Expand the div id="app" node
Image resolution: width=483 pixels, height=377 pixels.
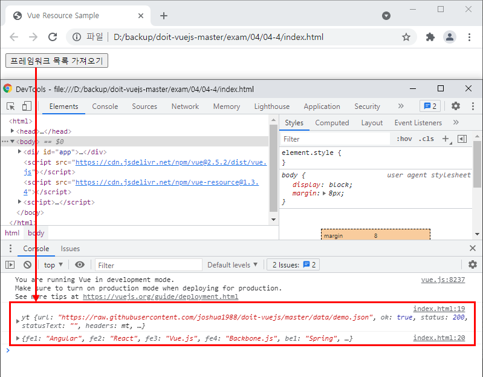click(19, 151)
